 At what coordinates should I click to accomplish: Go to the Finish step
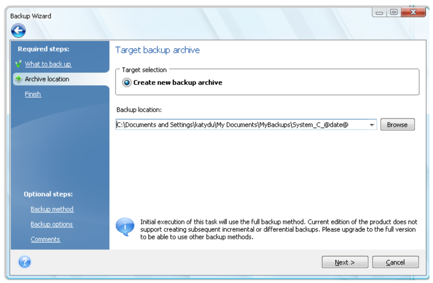tap(33, 94)
